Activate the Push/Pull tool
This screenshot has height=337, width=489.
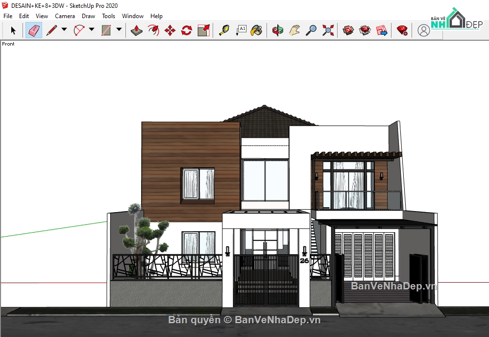(136, 30)
